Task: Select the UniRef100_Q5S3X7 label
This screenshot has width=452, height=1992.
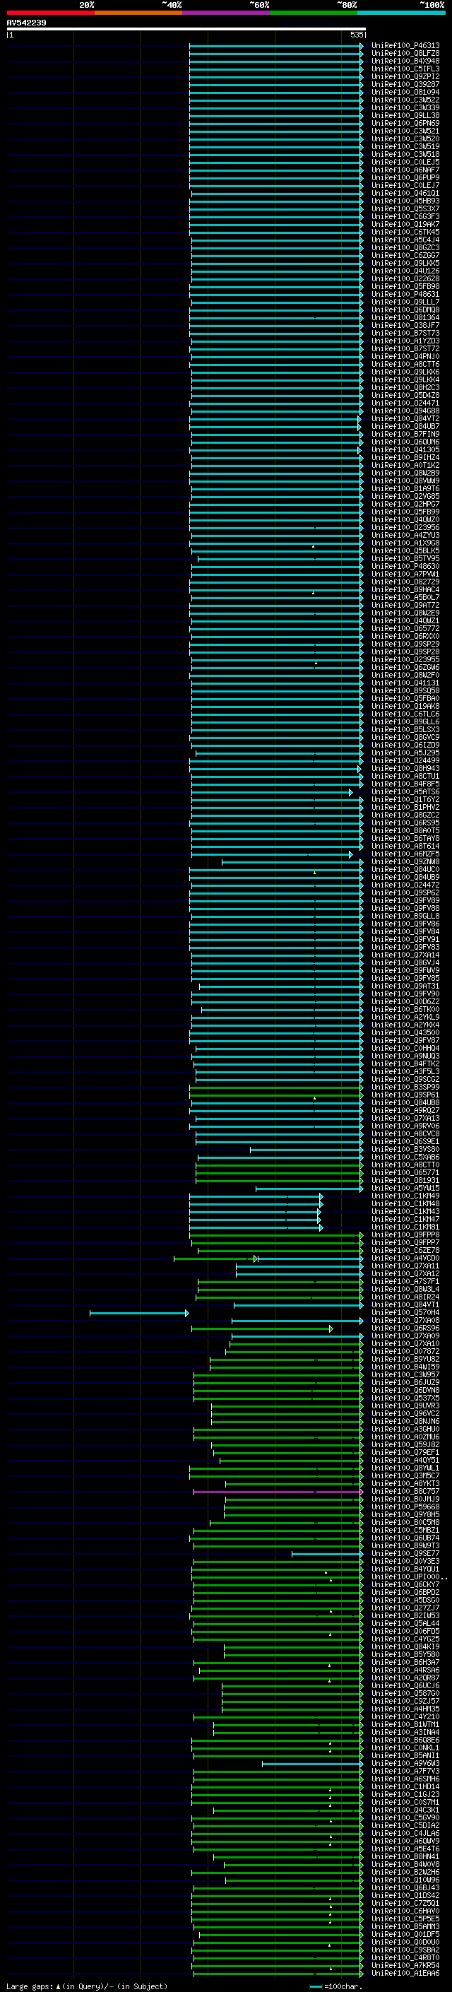Action: [405, 208]
